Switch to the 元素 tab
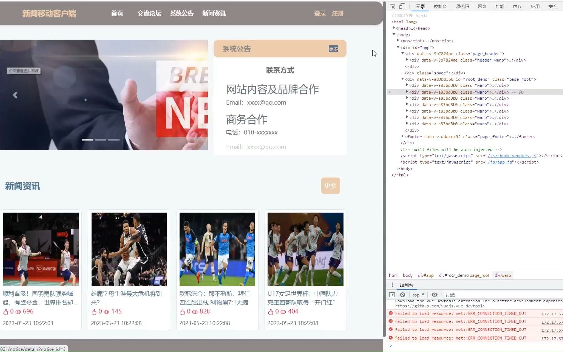This screenshot has width=563, height=352. click(420, 7)
